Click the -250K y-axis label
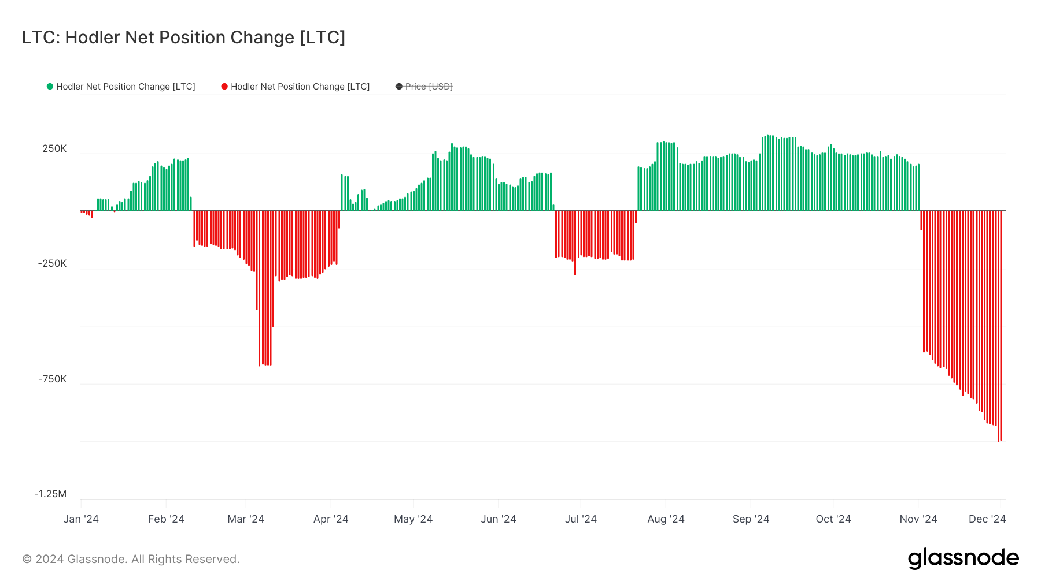This screenshot has height=585, width=1041. [x=53, y=264]
